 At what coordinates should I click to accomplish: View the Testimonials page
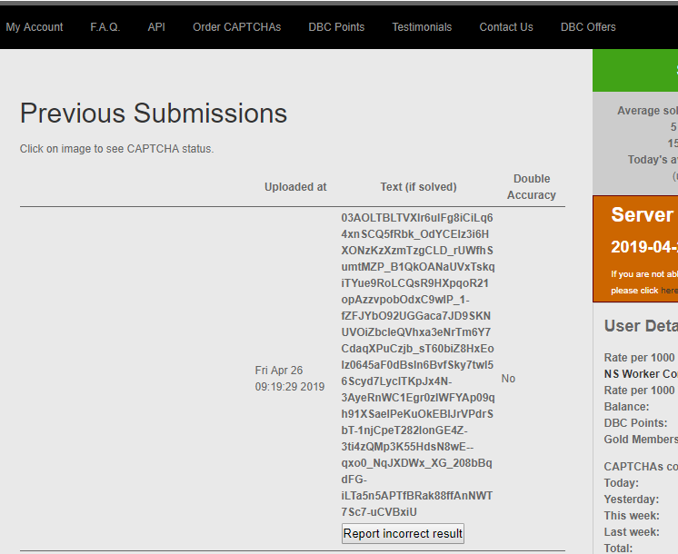pos(422,27)
